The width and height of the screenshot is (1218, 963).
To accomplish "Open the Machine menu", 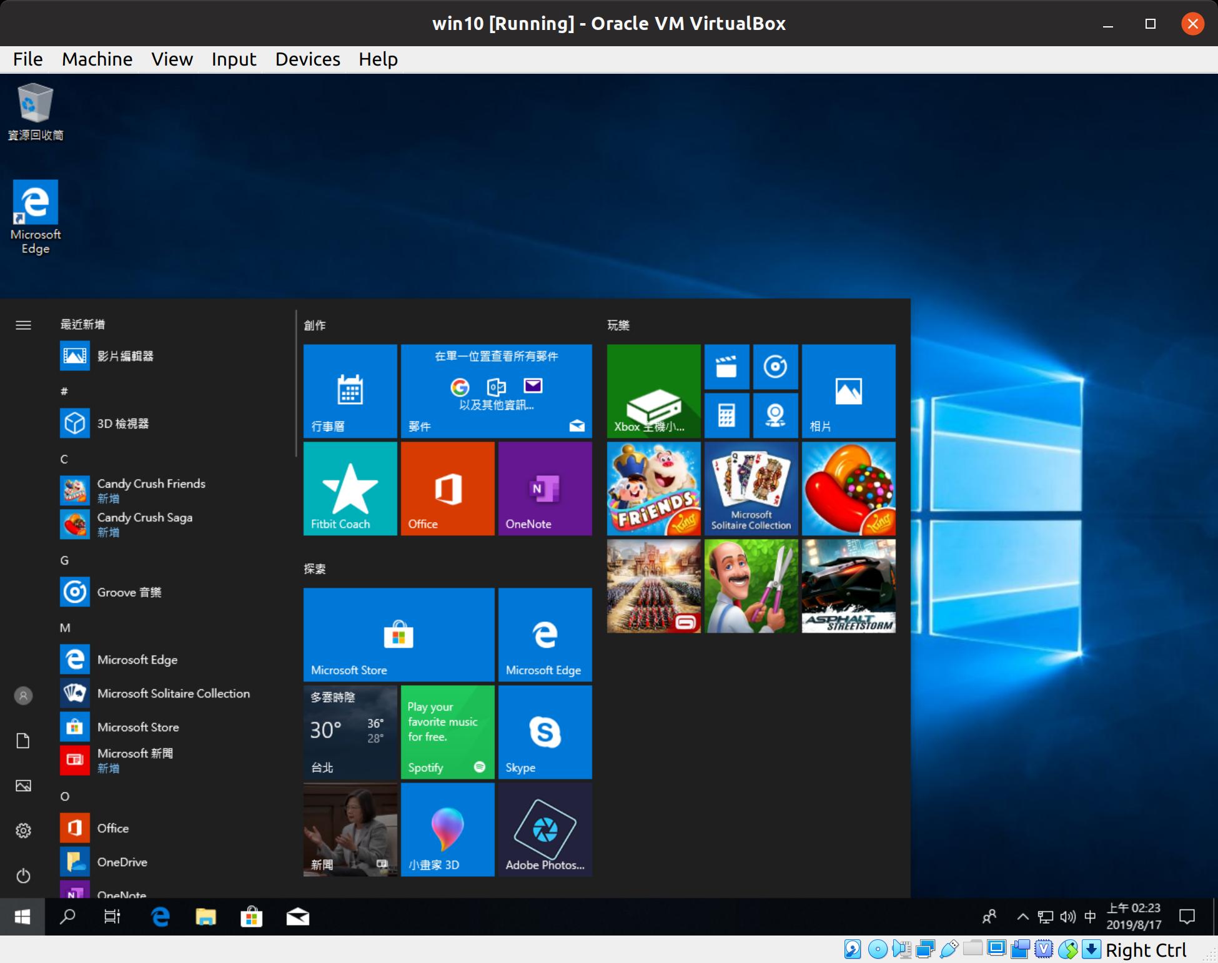I will click(97, 59).
